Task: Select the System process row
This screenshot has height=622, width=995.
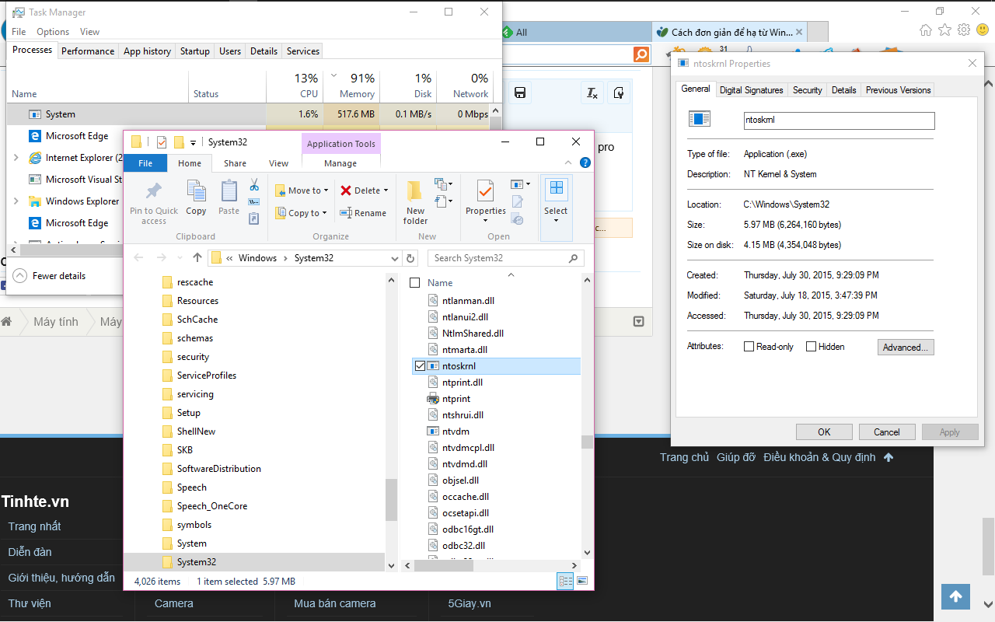Action: (x=250, y=114)
